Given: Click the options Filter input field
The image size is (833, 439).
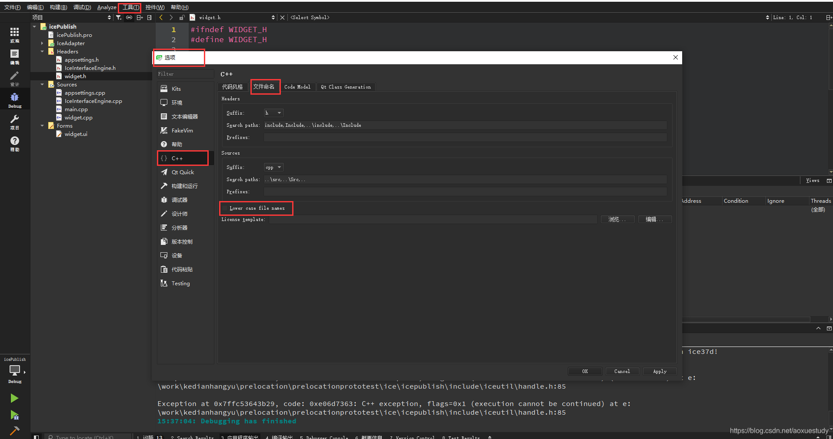Looking at the screenshot, I should pos(185,74).
